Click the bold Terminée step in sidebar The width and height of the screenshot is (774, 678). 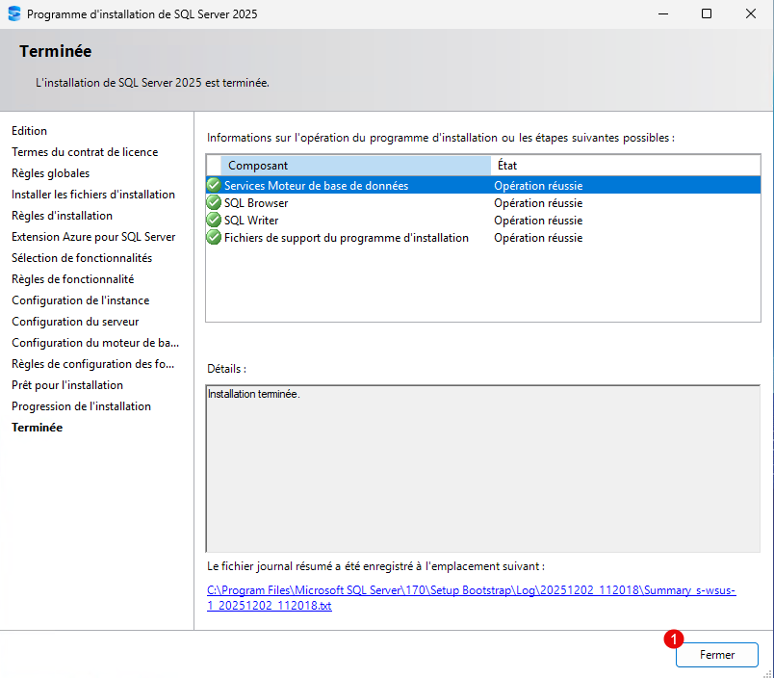click(37, 428)
